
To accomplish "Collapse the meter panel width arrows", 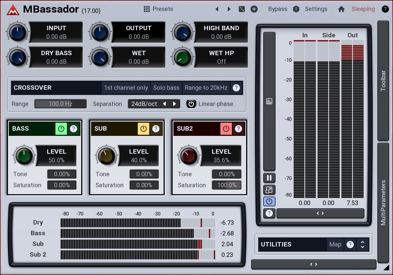I will pyautogui.click(x=320, y=213).
